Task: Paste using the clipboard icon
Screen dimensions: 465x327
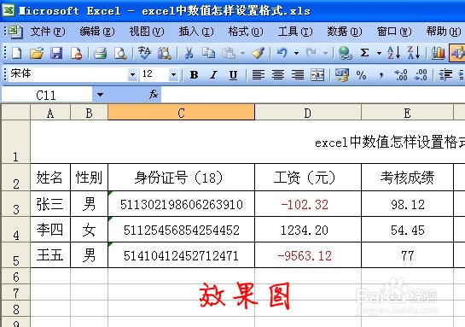Action: coord(229,54)
